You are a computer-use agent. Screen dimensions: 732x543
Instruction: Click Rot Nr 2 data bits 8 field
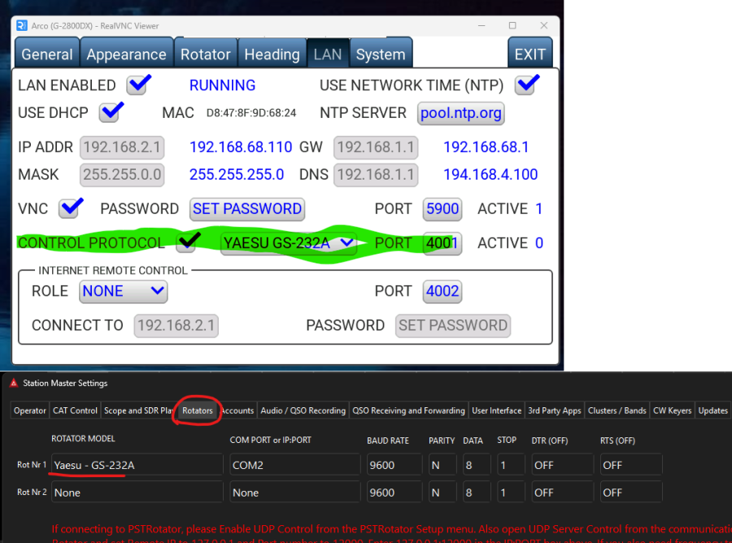(477, 493)
